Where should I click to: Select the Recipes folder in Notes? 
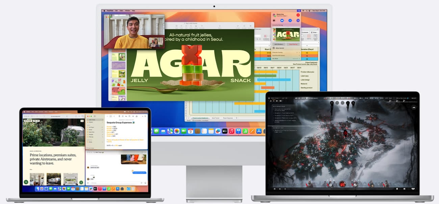[95, 135]
